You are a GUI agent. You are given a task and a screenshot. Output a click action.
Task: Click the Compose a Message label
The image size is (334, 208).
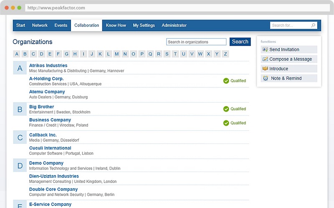click(291, 59)
